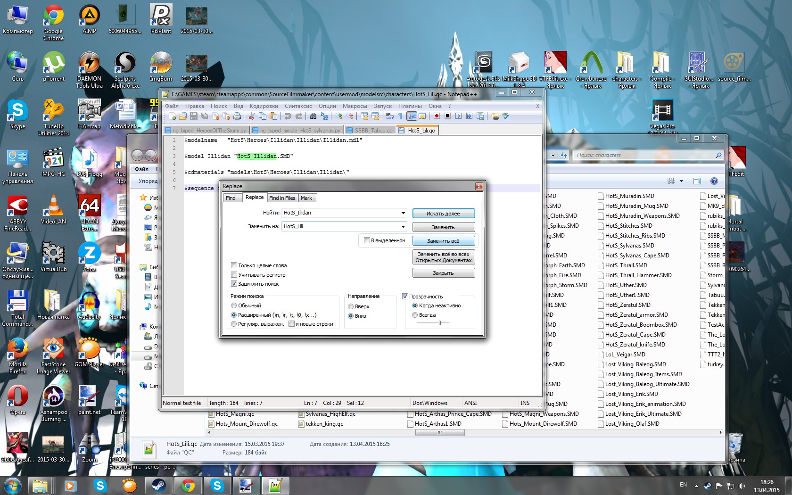Click the Find binoculars toolbar icon
The width and height of the screenshot is (792, 495).
pyautogui.click(x=313, y=116)
